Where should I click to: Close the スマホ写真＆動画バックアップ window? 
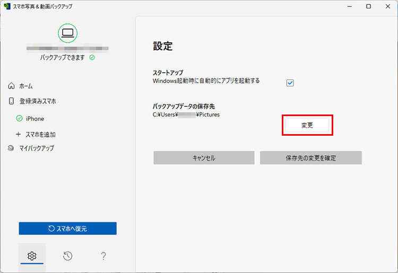(x=387, y=6)
